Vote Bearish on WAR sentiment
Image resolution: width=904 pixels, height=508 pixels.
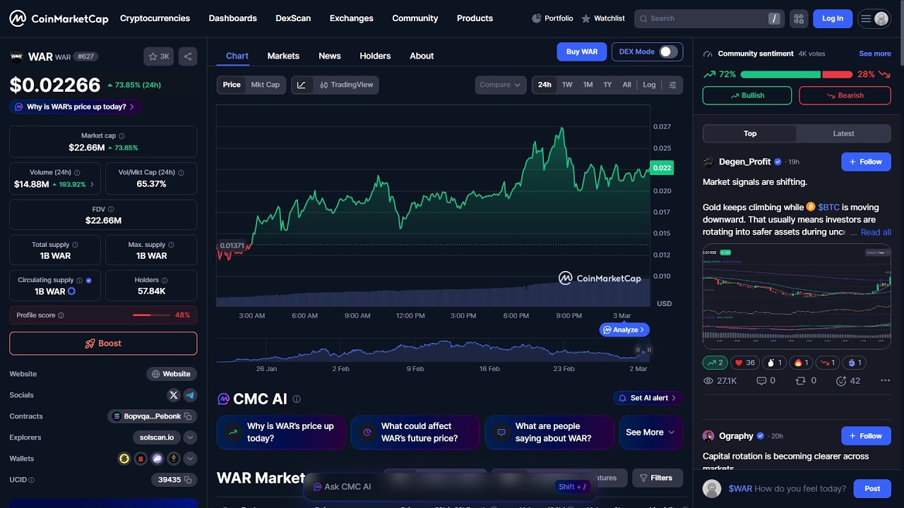point(845,95)
